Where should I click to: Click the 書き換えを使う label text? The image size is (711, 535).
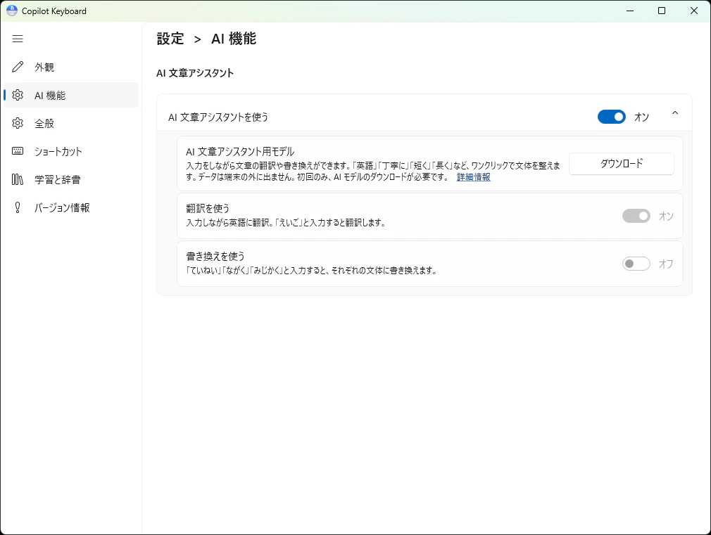(215, 257)
